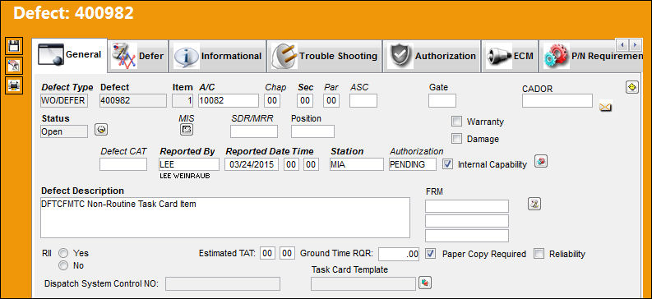Click the Dispatch System Control NO field
The height and width of the screenshot is (299, 652).
tap(223, 283)
